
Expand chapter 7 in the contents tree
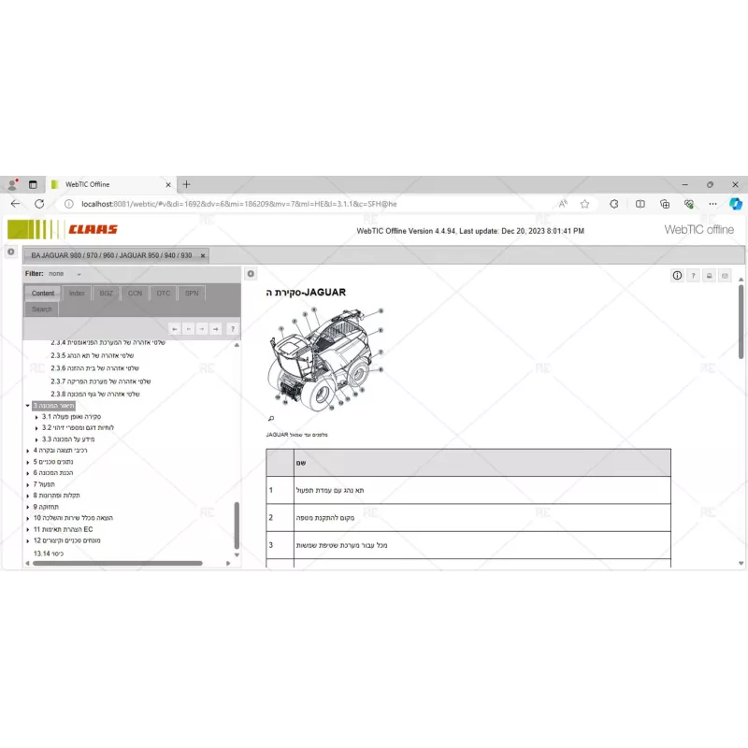(26, 484)
